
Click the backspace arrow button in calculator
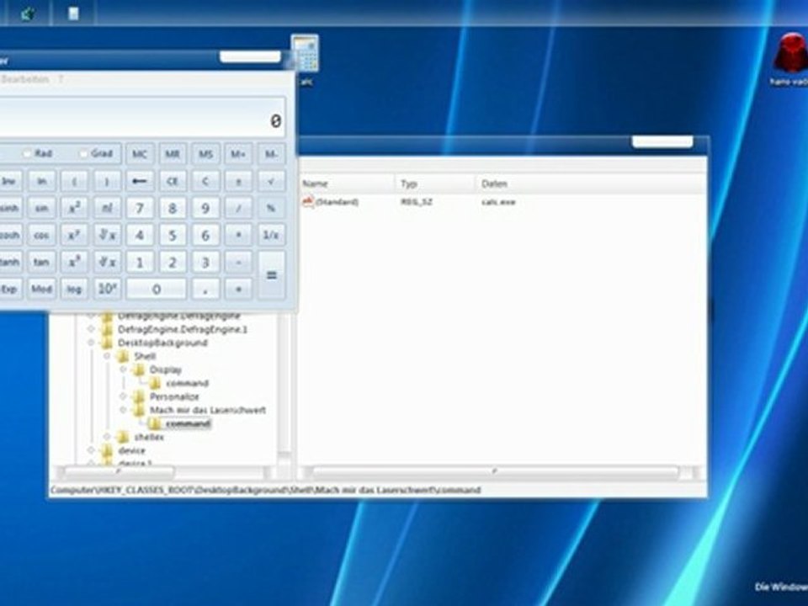(140, 181)
